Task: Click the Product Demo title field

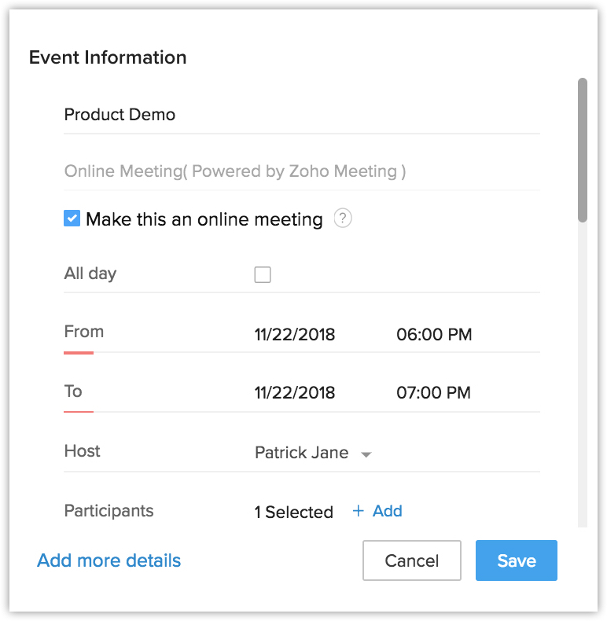Action: pyautogui.click(x=301, y=115)
